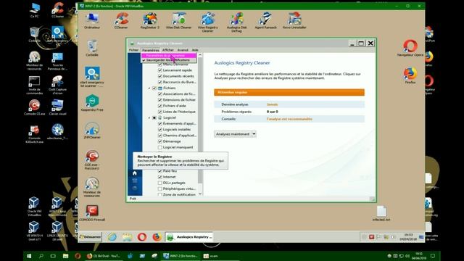Image resolution: width=464 pixels, height=261 pixels.
Task: Open Ce PC icon on host desktop
Action: pos(34,10)
